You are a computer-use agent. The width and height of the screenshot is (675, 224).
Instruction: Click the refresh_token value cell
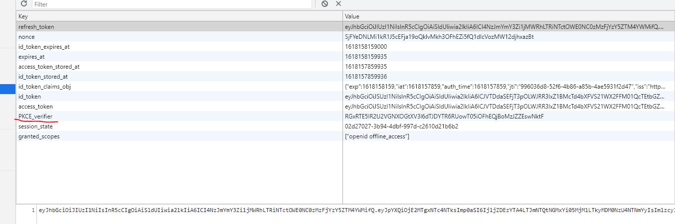(x=508, y=27)
